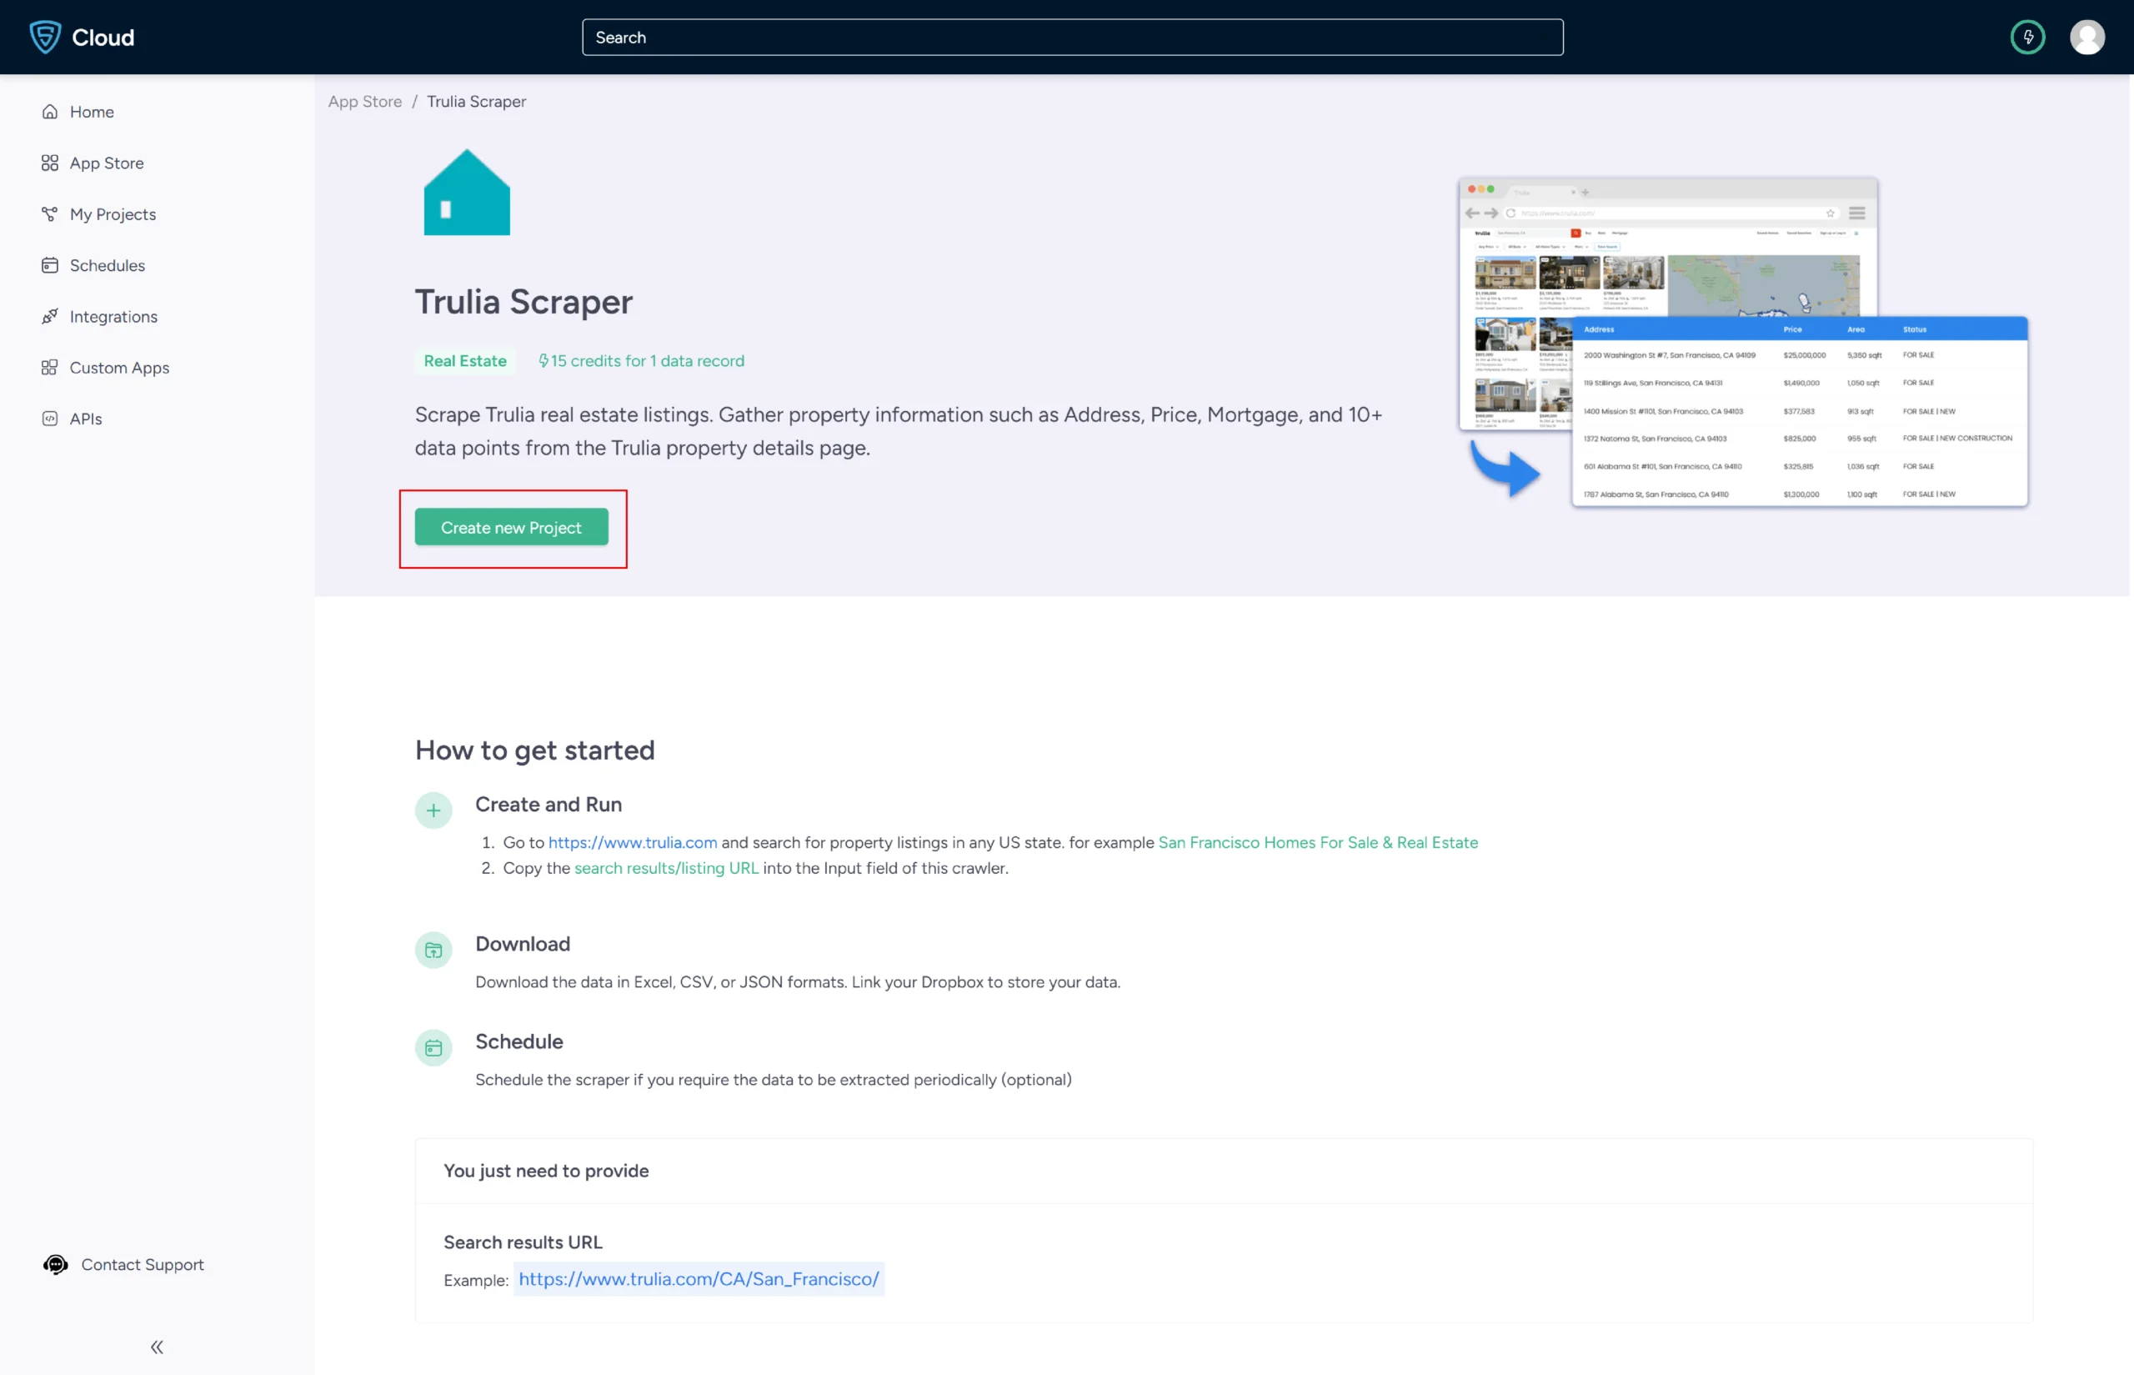The width and height of the screenshot is (2134, 1375).
Task: Click the Cloud shield logo
Action: [45, 37]
